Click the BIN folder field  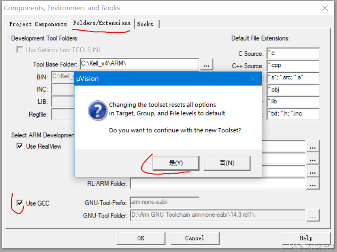pos(63,77)
